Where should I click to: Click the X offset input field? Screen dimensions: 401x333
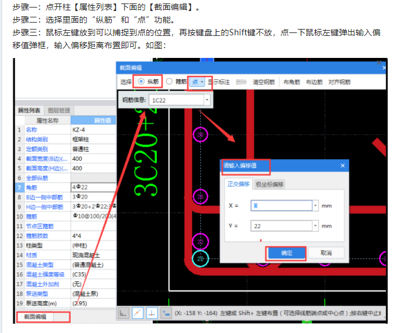point(281,206)
